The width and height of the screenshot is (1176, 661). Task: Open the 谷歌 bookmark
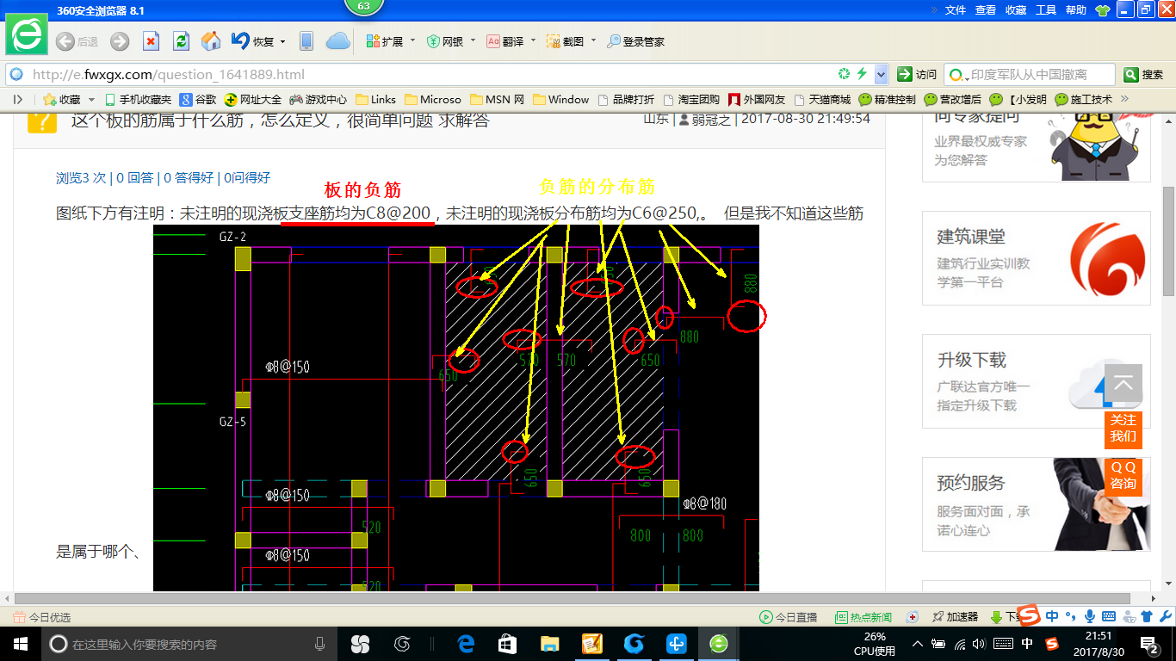198,100
